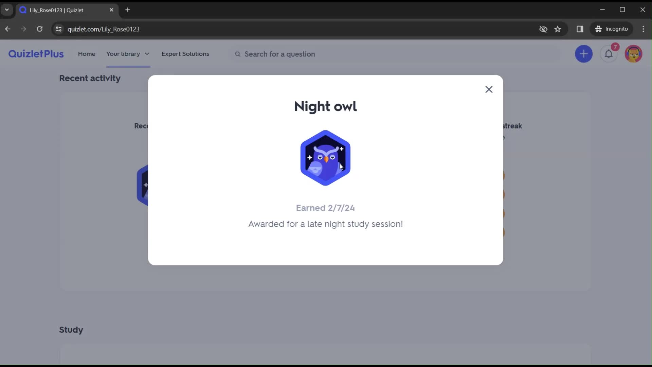Click the Bookmark/star icon in address bar
The height and width of the screenshot is (367, 652).
[558, 29]
